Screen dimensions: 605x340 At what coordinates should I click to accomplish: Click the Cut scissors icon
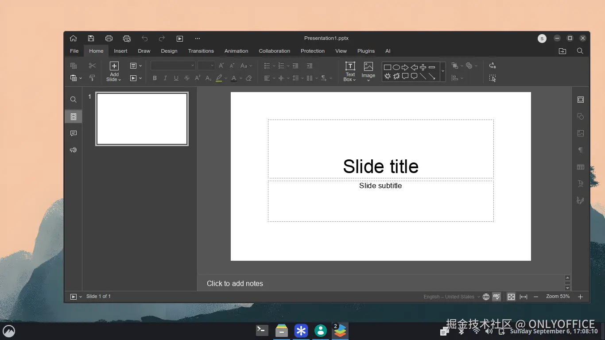click(x=92, y=66)
